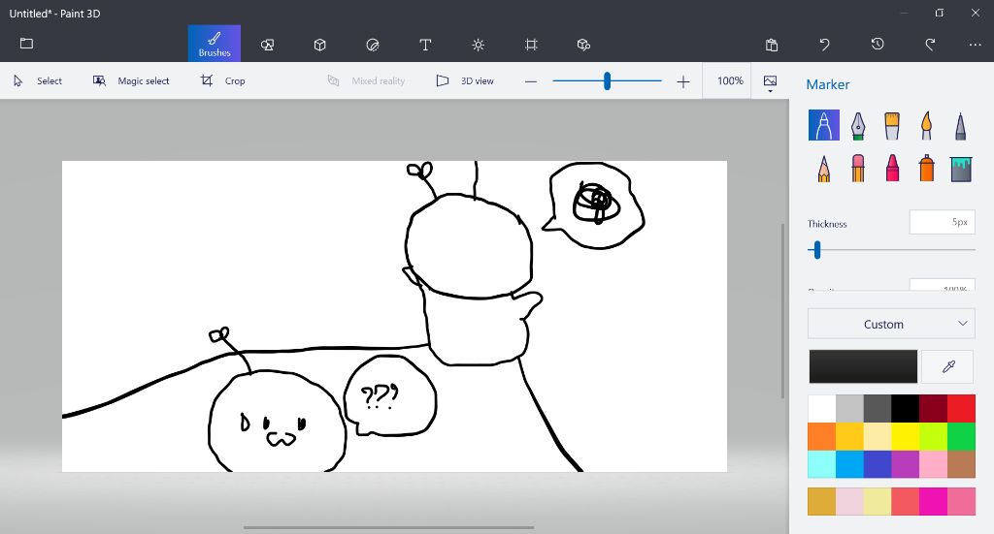Click the zoom slider handle

(x=607, y=81)
